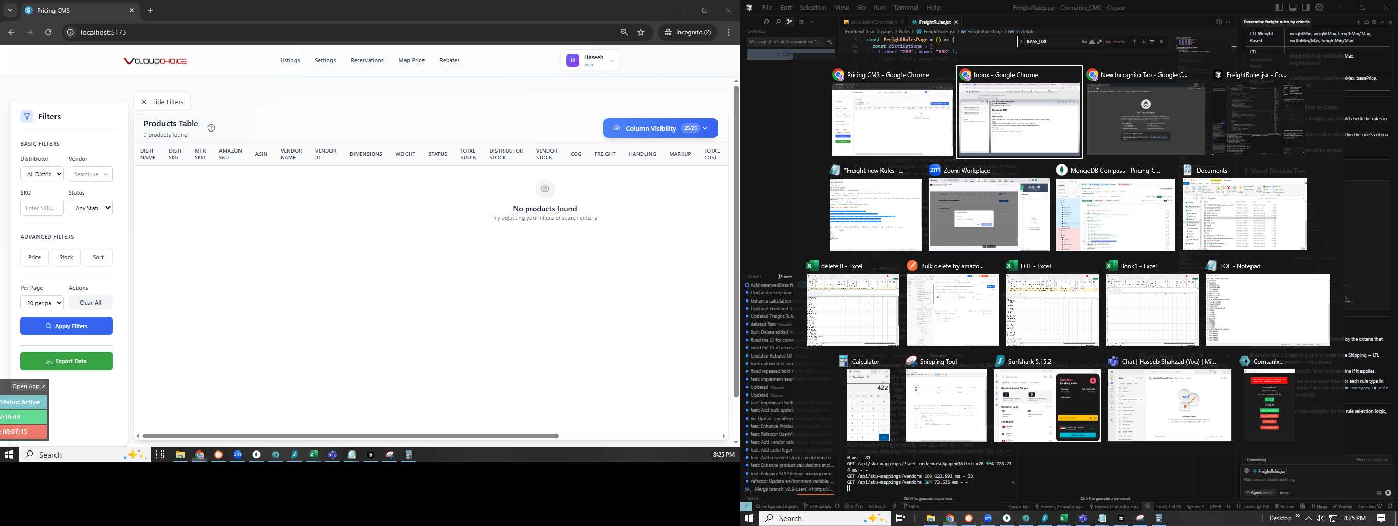Viewport: 1398px width, 526px height.
Task: Click the page vertical scrollbar in Chrome
Action: click(736, 241)
